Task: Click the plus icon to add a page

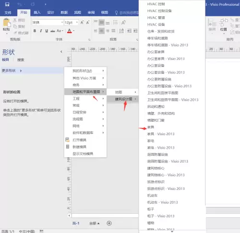Action: 109,223
